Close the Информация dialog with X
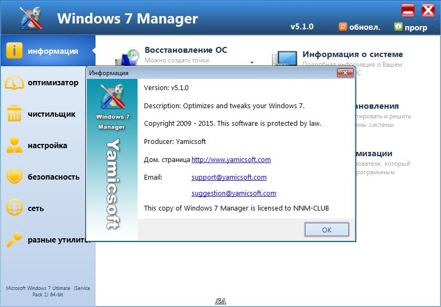 [x=345, y=73]
